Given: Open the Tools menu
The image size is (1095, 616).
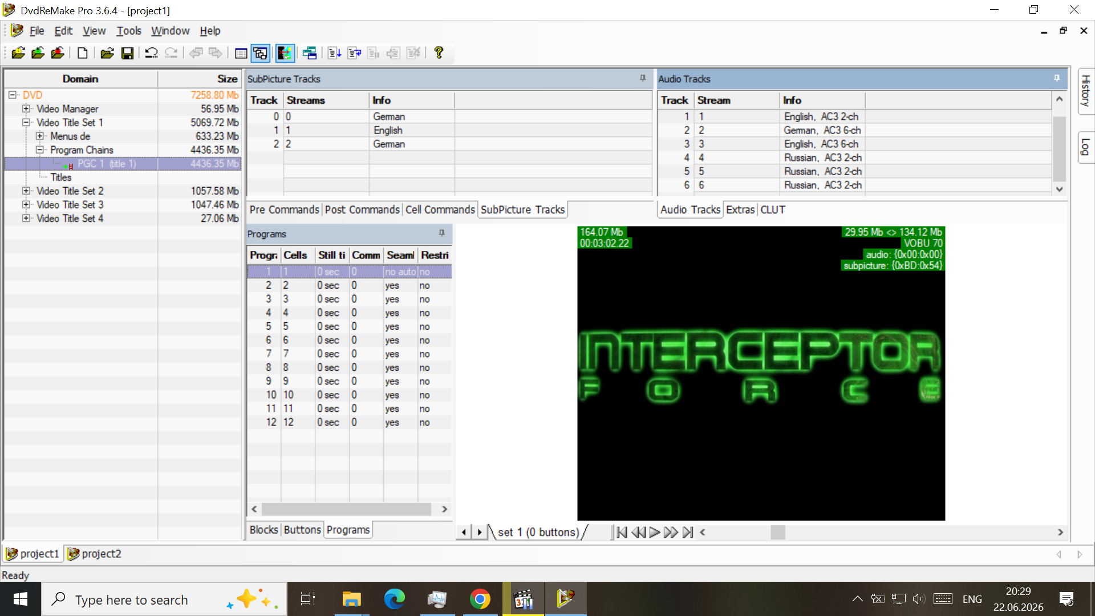Looking at the screenshot, I should 128,31.
